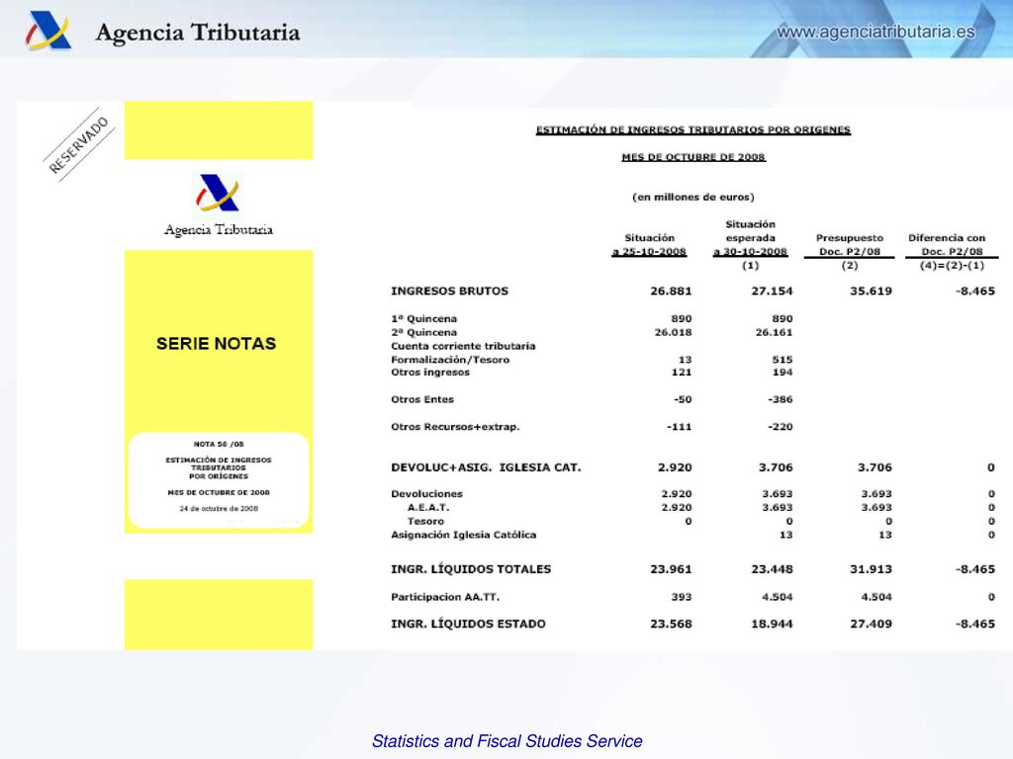Click the value 18.944 in INGR. LÍQUIDOS ESTADO row
The image size is (1013, 759).
(x=772, y=625)
